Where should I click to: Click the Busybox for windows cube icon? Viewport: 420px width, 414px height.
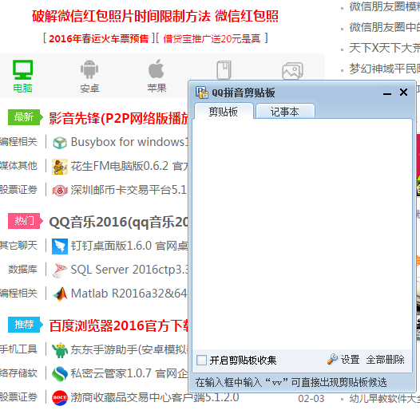tap(60, 143)
